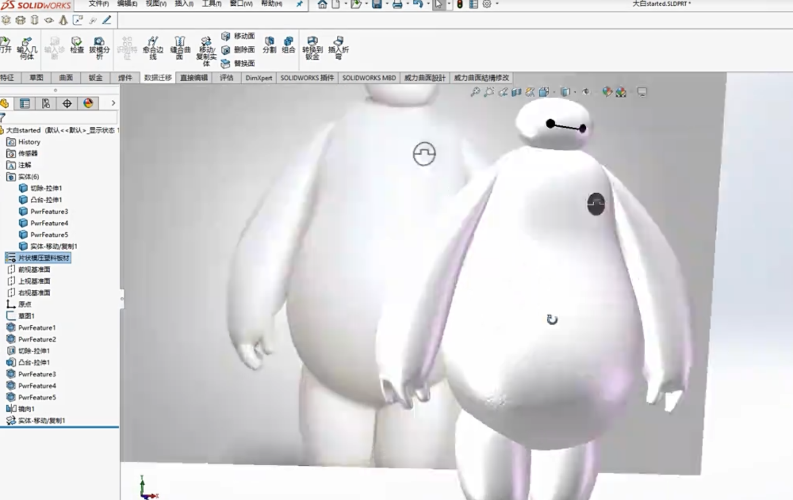This screenshot has width=793, height=500.
Task: Switch to the SOLIDWORKS MBD tab
Action: point(369,78)
